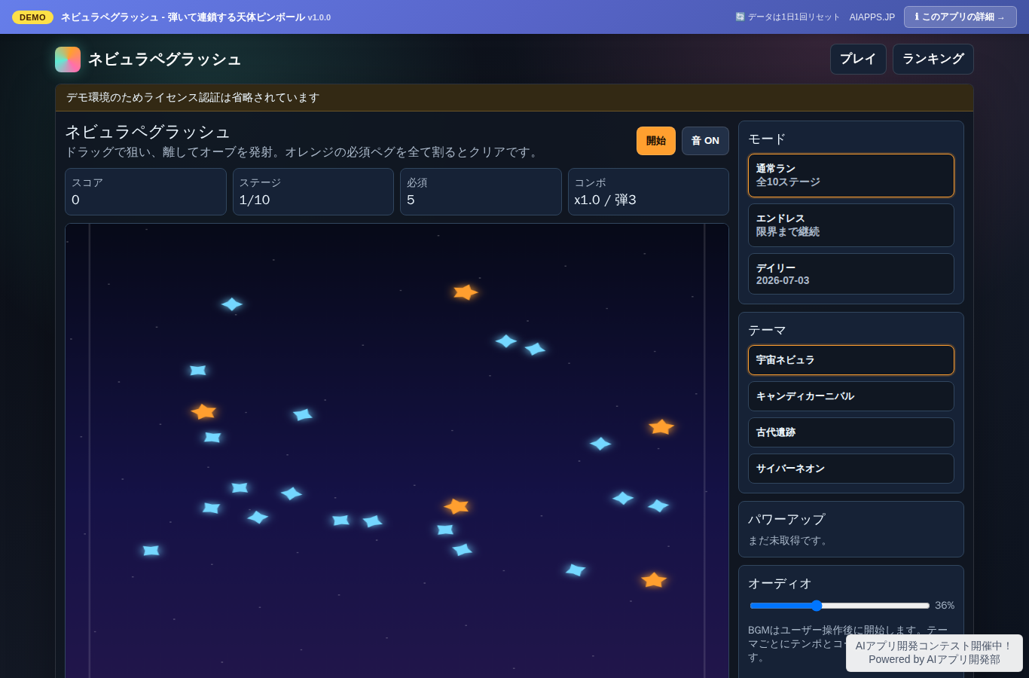The height and width of the screenshot is (678, 1029).
Task: Click the orange star peg at far left
Action: pyautogui.click(x=203, y=411)
